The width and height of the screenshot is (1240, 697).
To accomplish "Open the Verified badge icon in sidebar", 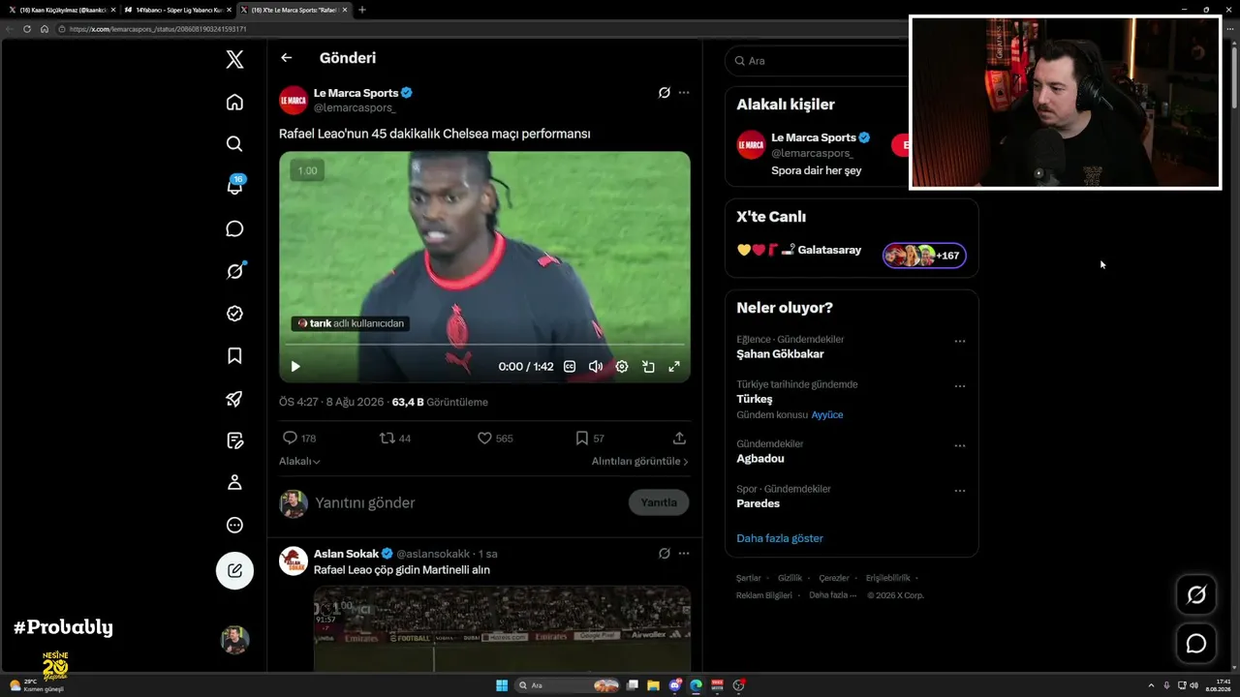I will click(x=234, y=314).
